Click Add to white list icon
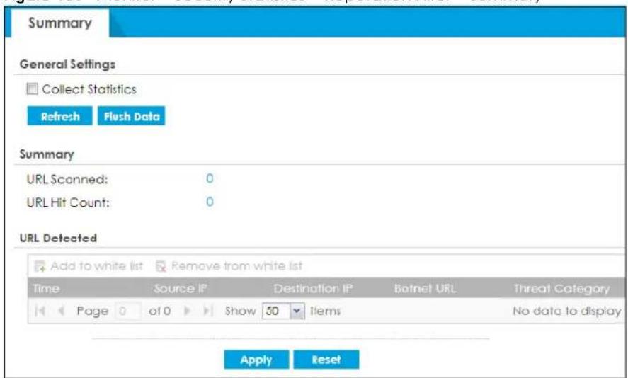628x378 pixels. point(40,266)
